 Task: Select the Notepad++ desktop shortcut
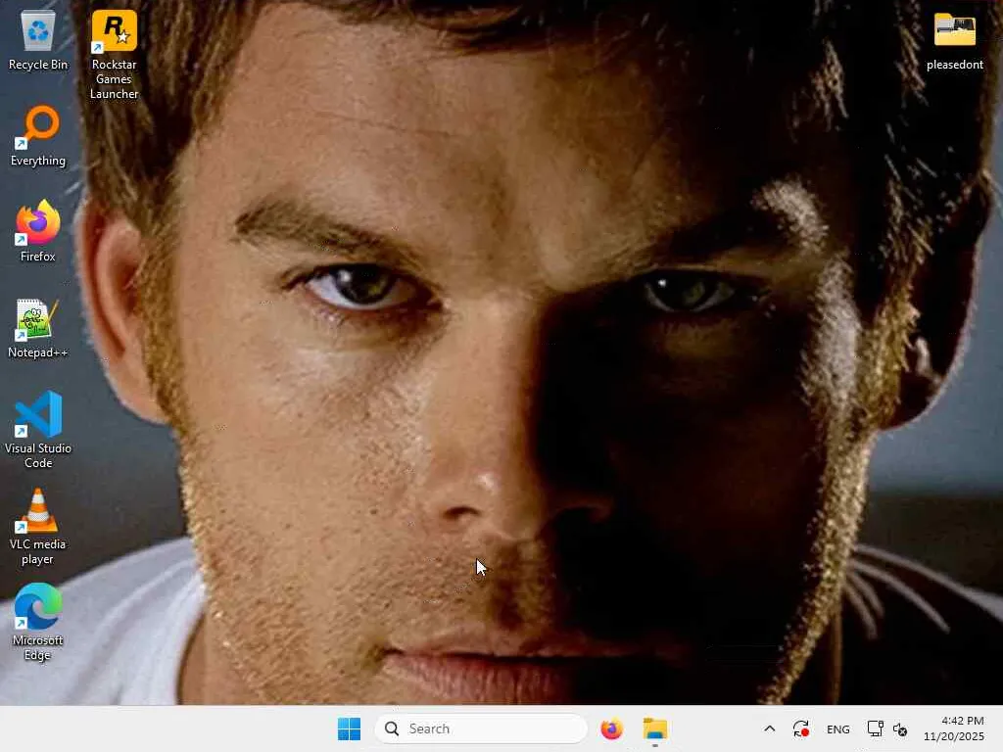coord(38,327)
